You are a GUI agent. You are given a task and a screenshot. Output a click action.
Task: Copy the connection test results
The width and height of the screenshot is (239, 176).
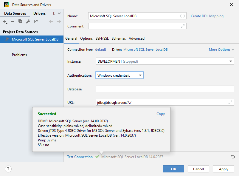(x=160, y=114)
